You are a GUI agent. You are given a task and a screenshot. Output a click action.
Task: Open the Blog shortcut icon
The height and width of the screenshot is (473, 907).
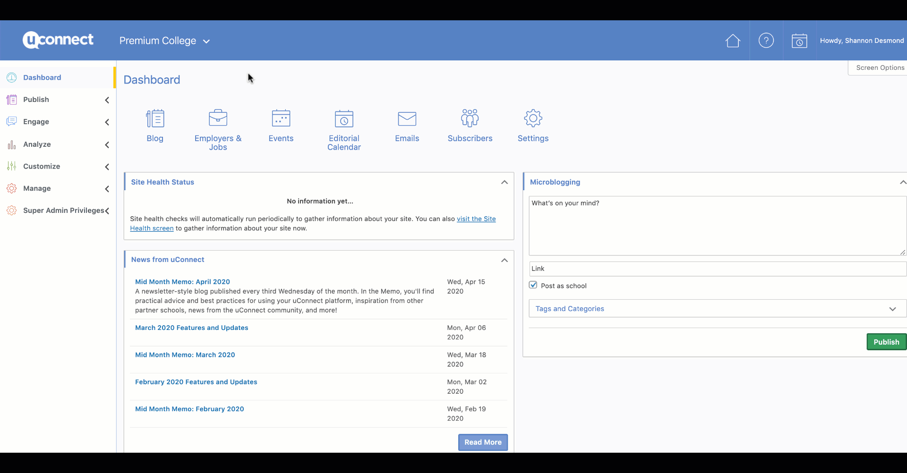[155, 118]
